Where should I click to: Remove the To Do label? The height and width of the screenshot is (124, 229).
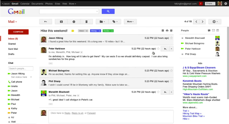pos(112,31)
